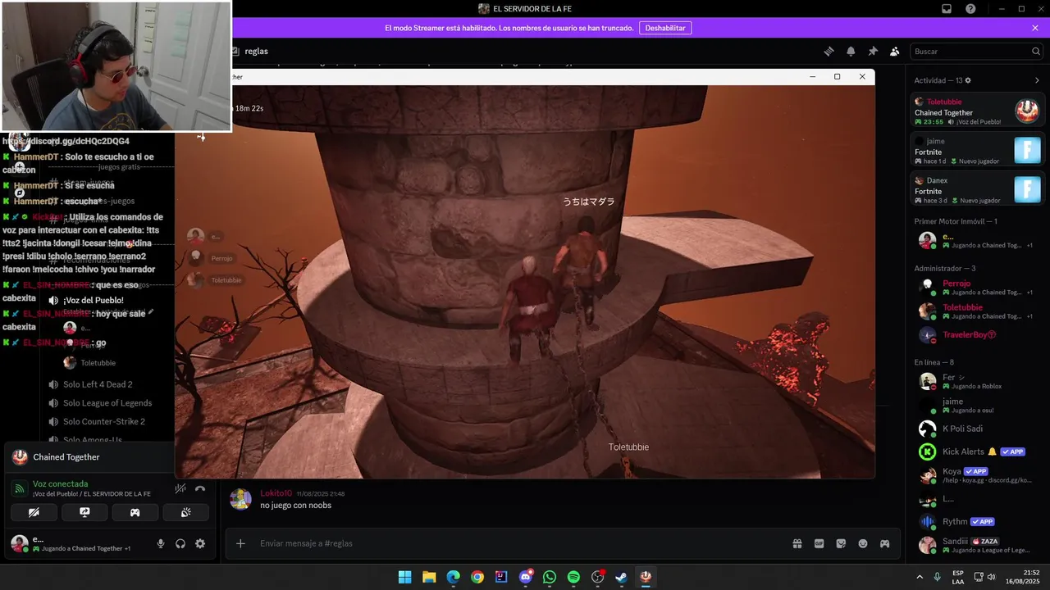1050x590 pixels.
Task: Open notification settings bell icon
Action: [x=851, y=51]
